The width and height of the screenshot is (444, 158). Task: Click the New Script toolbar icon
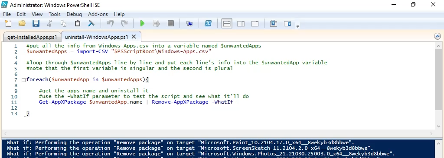coord(8,23)
